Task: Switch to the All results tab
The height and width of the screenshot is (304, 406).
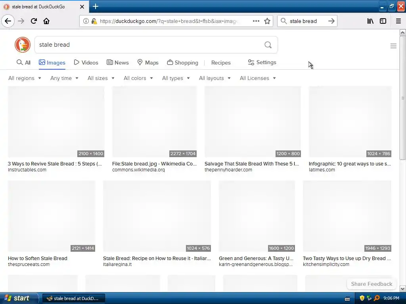Action: (23, 63)
